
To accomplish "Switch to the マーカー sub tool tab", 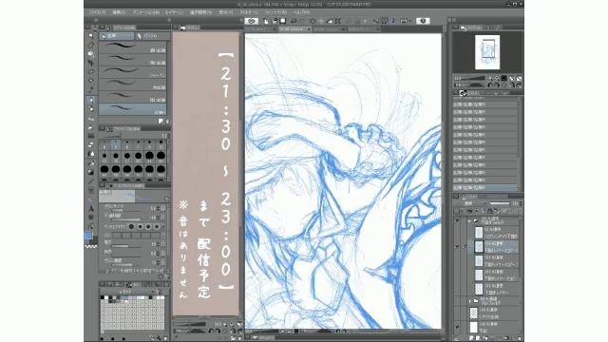I will point(152,36).
